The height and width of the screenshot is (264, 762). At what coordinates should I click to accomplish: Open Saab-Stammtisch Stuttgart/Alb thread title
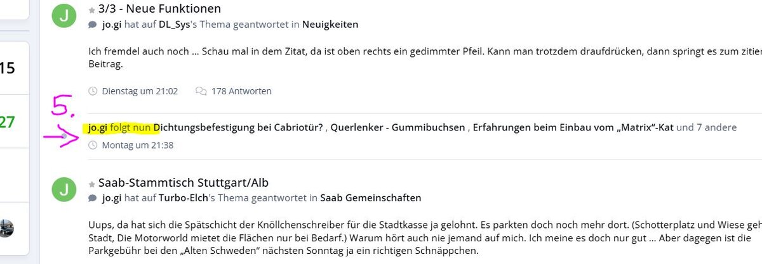coord(184,183)
